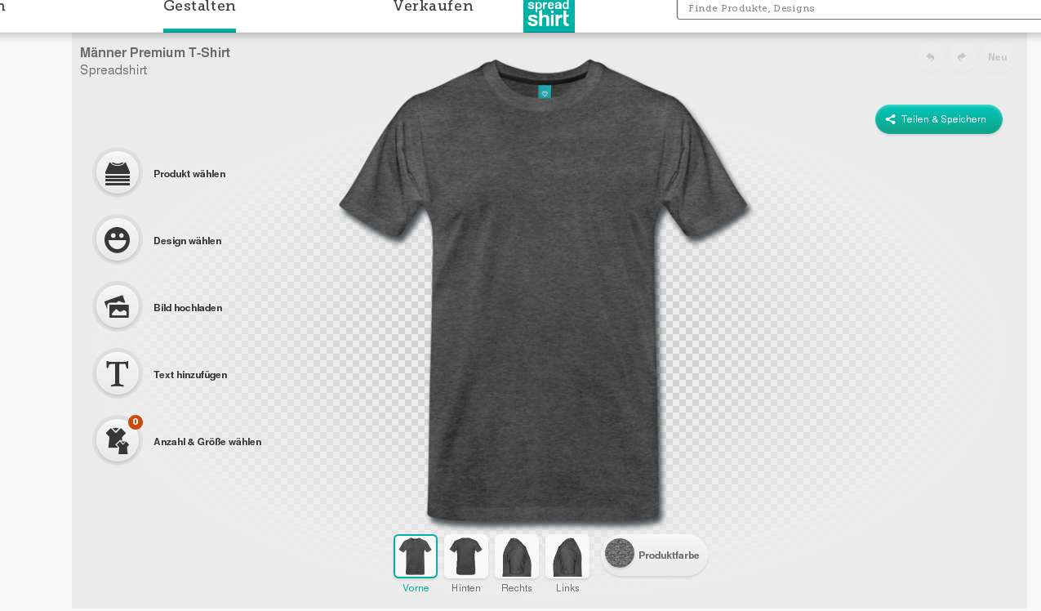Image resolution: width=1041 pixels, height=611 pixels.
Task: Click the Neu button
Action: [997, 57]
